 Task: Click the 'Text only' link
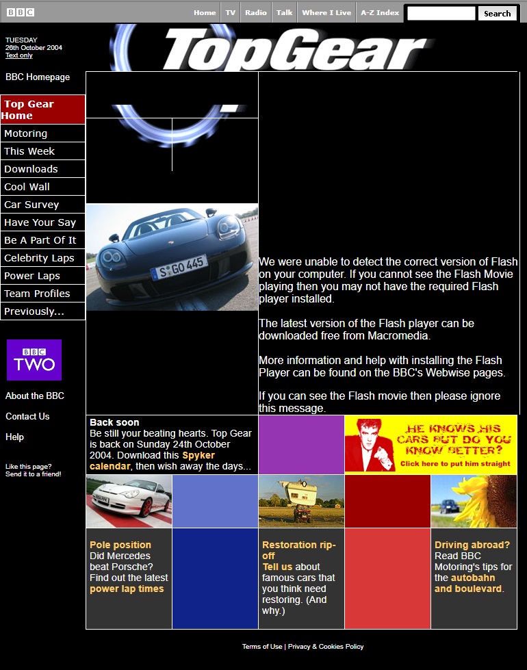coord(19,55)
